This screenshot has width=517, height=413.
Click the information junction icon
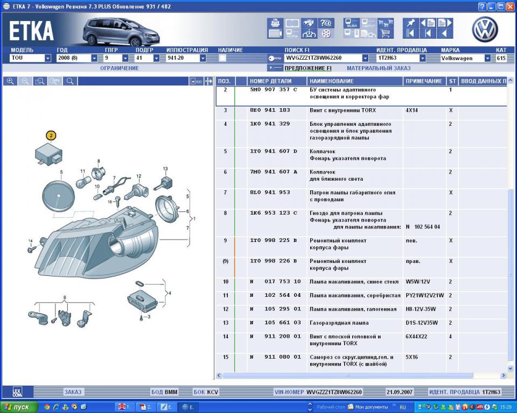[x=309, y=33]
